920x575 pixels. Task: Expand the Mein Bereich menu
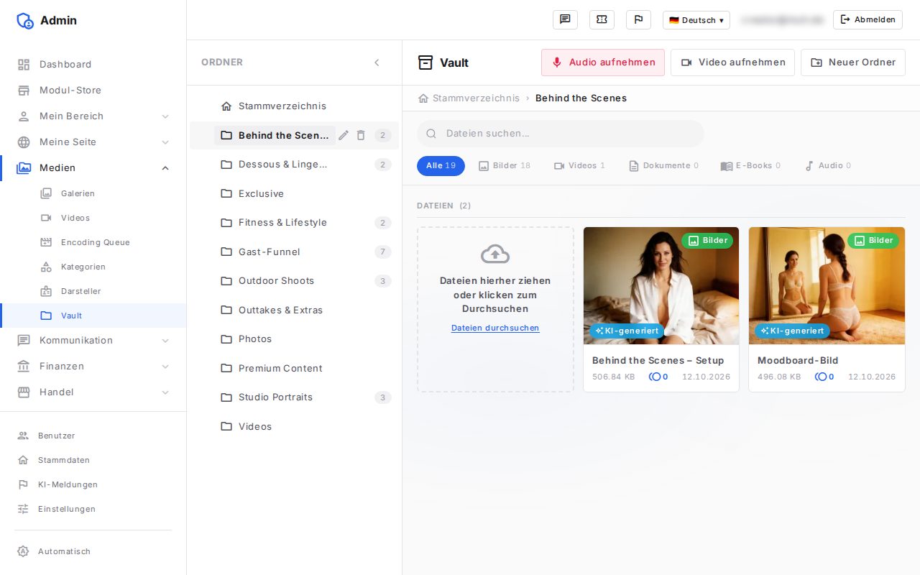(x=93, y=116)
